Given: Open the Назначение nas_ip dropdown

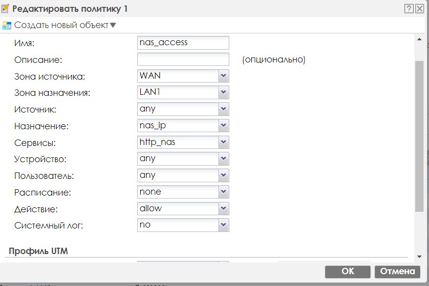Looking at the screenshot, I should 224,126.
